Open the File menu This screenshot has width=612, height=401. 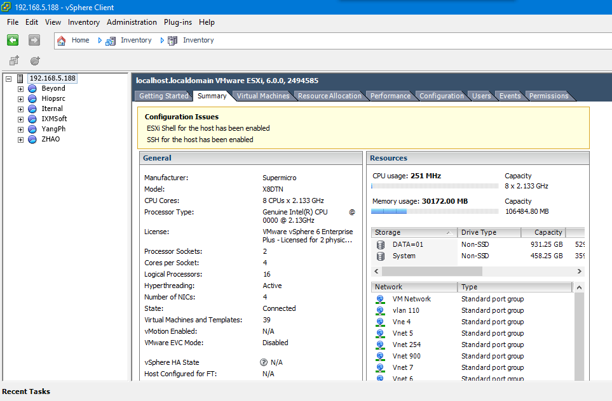point(13,22)
